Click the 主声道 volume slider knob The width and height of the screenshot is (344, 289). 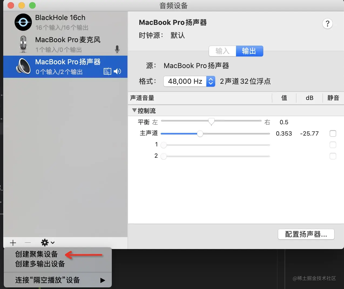[200, 134]
